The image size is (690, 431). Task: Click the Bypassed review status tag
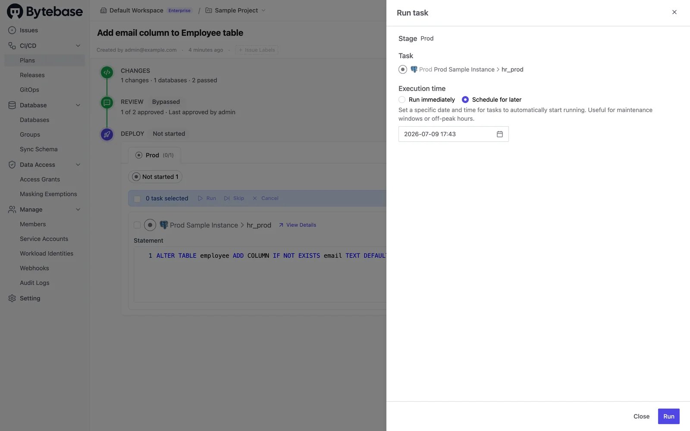(166, 102)
